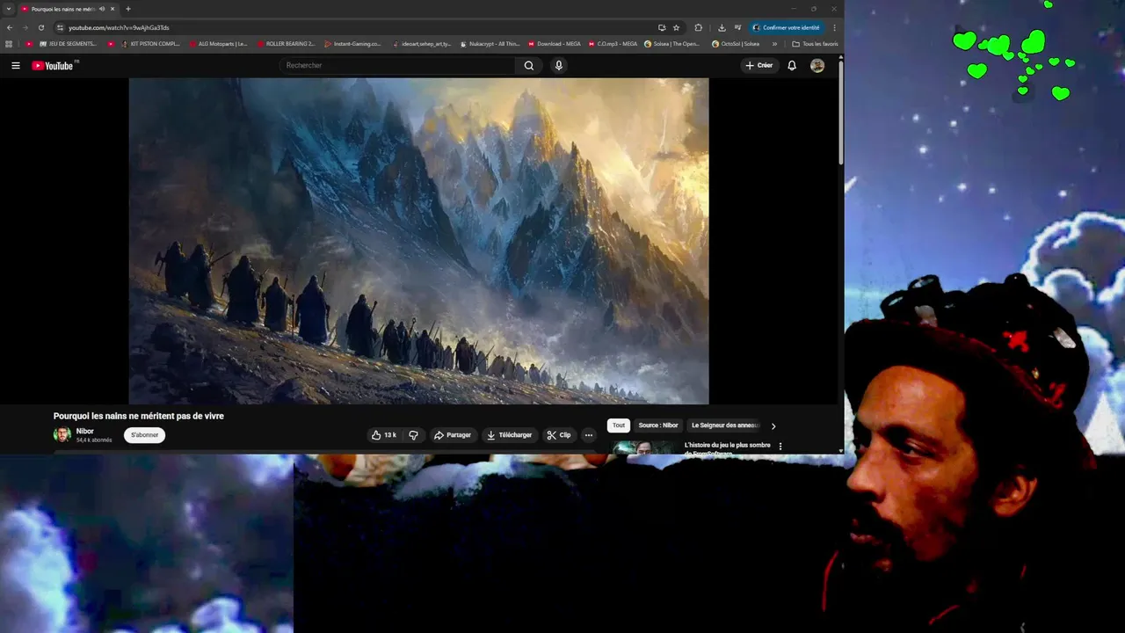Open ROLLER BEARING bookmark
The width and height of the screenshot is (1125, 633).
pos(286,44)
